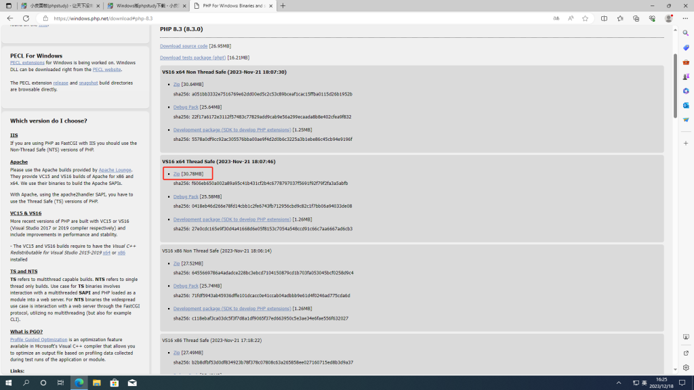Close the first phpstudy tab

click(98, 5)
